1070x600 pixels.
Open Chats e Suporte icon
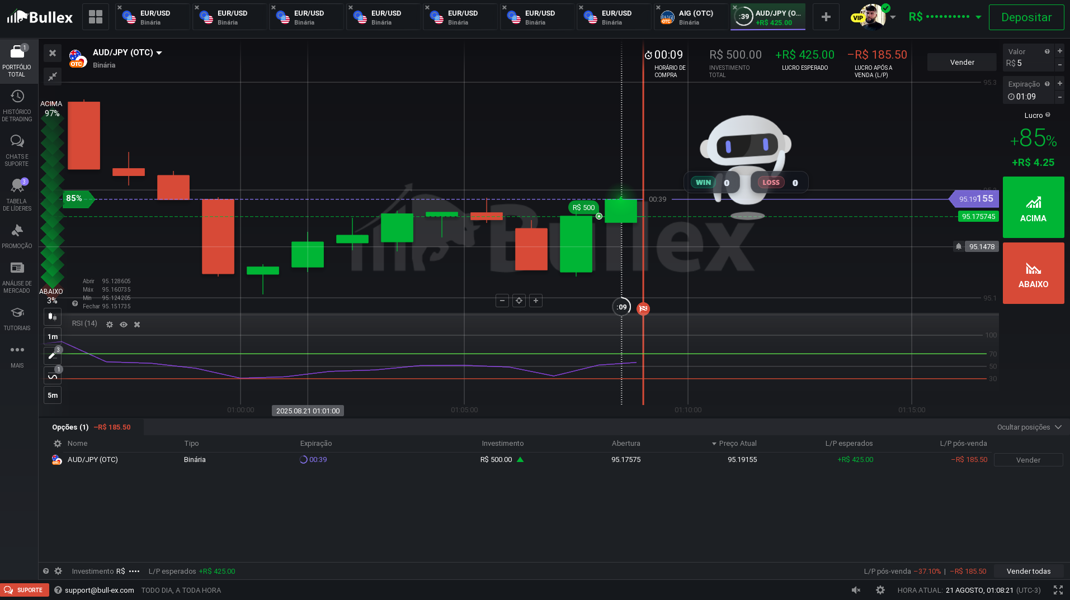click(x=17, y=150)
